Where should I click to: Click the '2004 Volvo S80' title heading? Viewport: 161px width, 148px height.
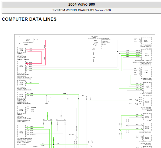[x=82, y=4]
